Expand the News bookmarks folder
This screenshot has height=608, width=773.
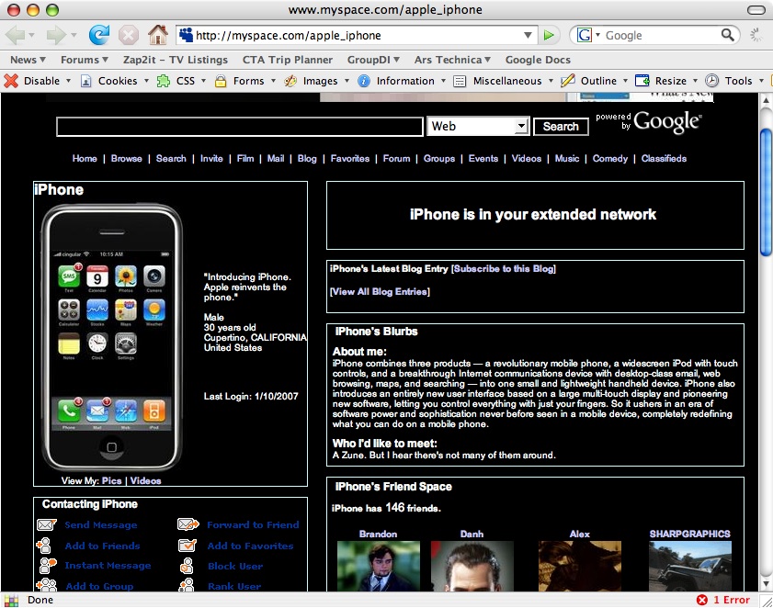(x=28, y=60)
